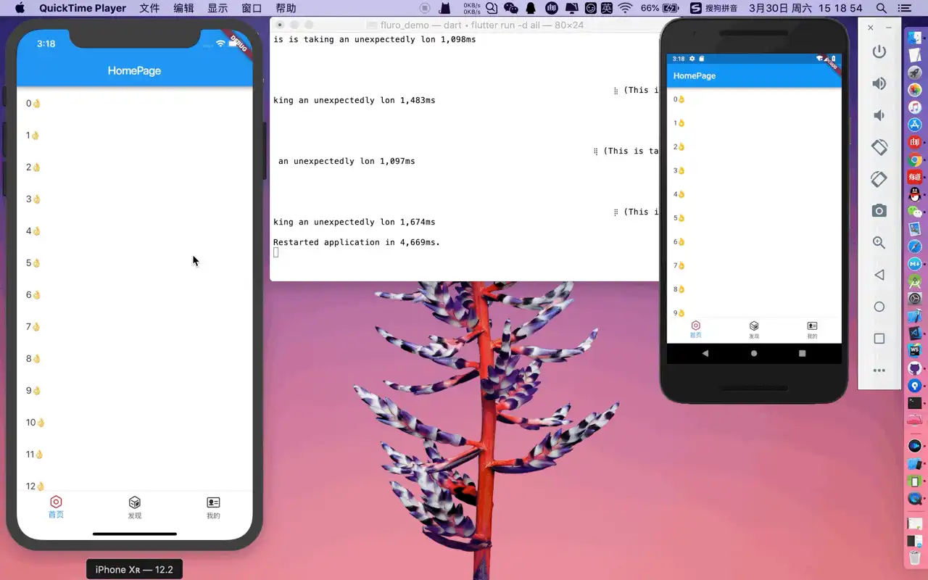Click the emulator toolbar overview square

click(879, 339)
